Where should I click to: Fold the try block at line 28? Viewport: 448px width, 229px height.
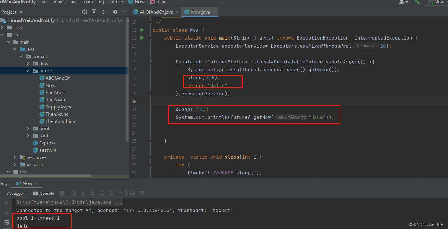[151, 165]
